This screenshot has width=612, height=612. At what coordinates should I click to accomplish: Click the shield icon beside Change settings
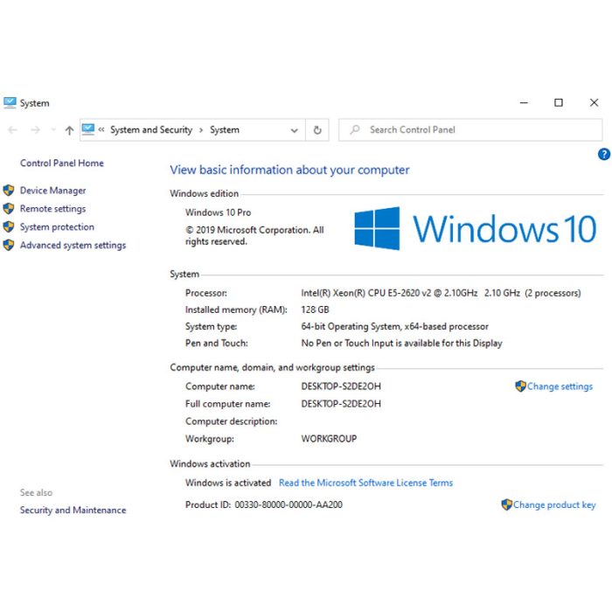[521, 386]
